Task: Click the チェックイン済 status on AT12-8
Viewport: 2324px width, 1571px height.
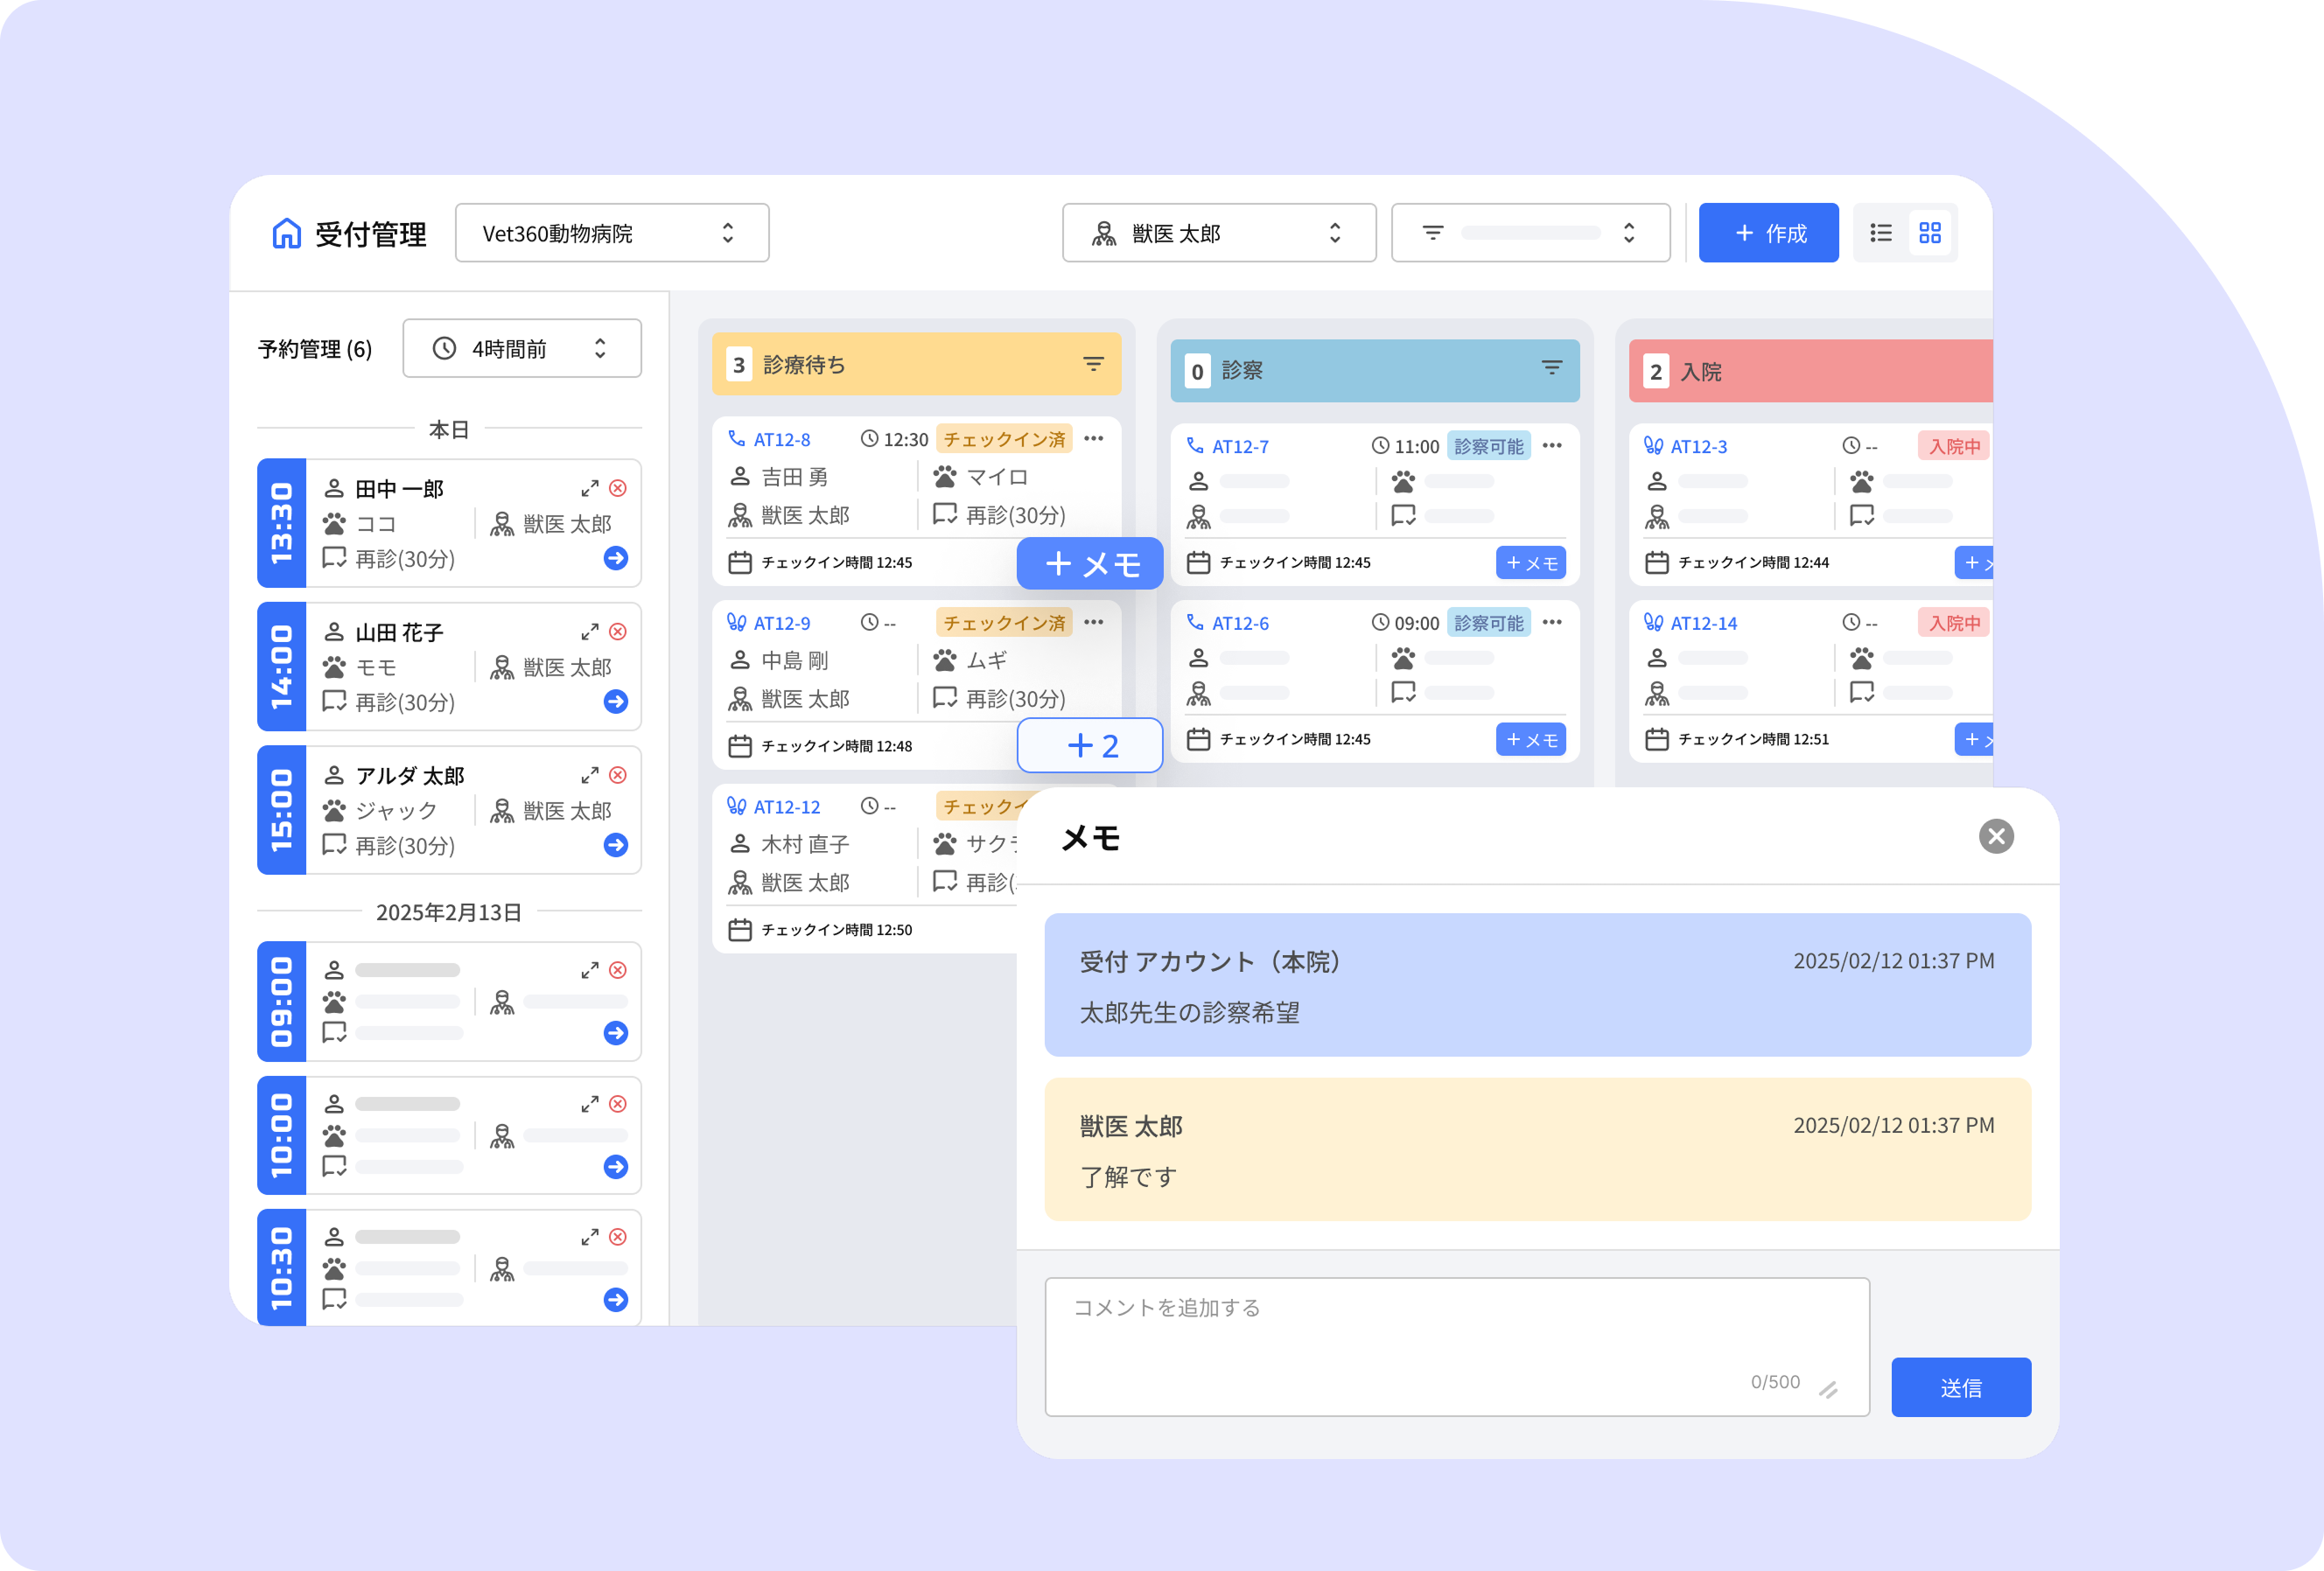Action: pyautogui.click(x=1004, y=440)
